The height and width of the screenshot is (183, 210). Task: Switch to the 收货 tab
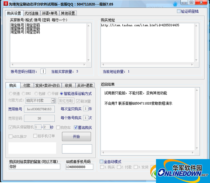(68, 86)
